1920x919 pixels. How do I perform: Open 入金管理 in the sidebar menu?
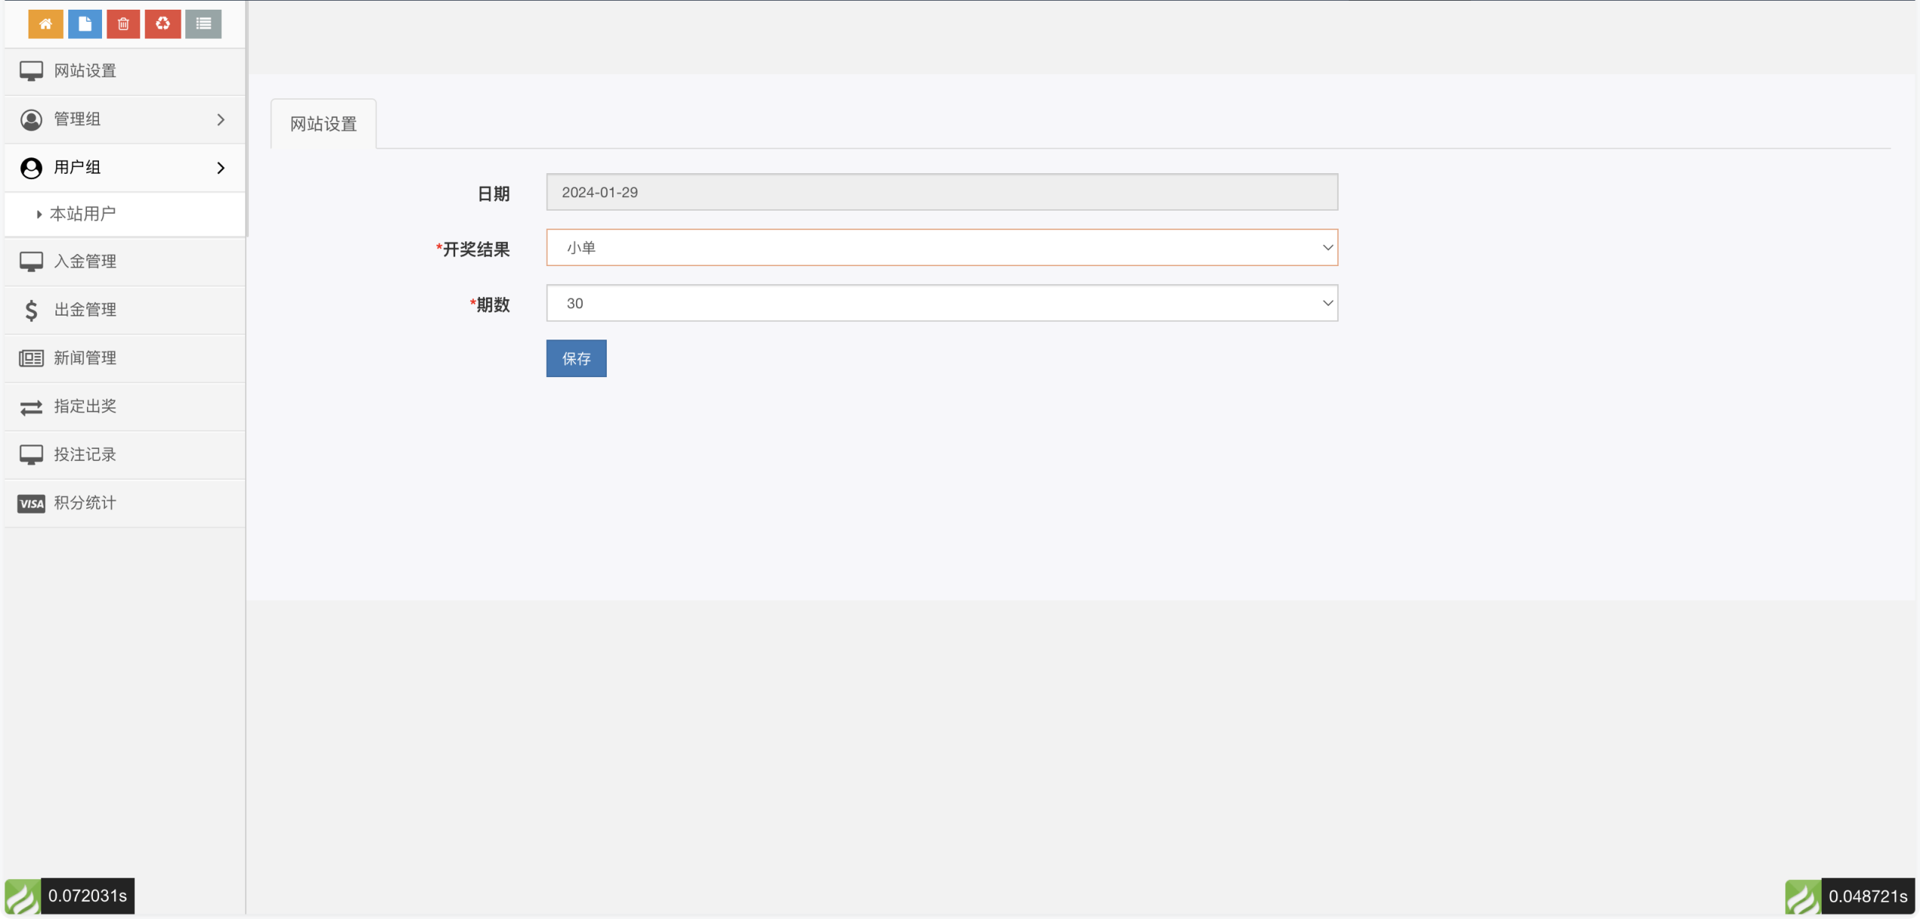(85, 261)
